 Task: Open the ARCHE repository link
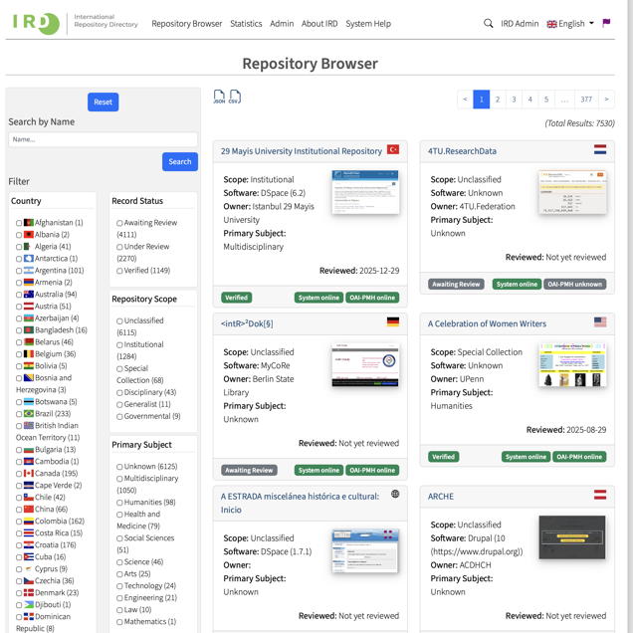click(x=441, y=496)
